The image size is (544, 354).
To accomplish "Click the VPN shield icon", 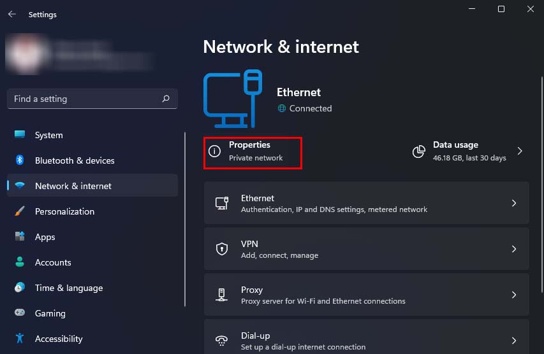I will [222, 249].
